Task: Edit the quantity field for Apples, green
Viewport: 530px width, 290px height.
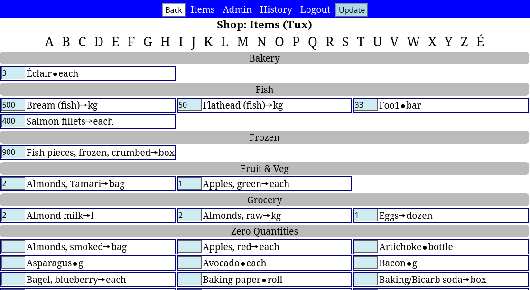Action: point(190,184)
